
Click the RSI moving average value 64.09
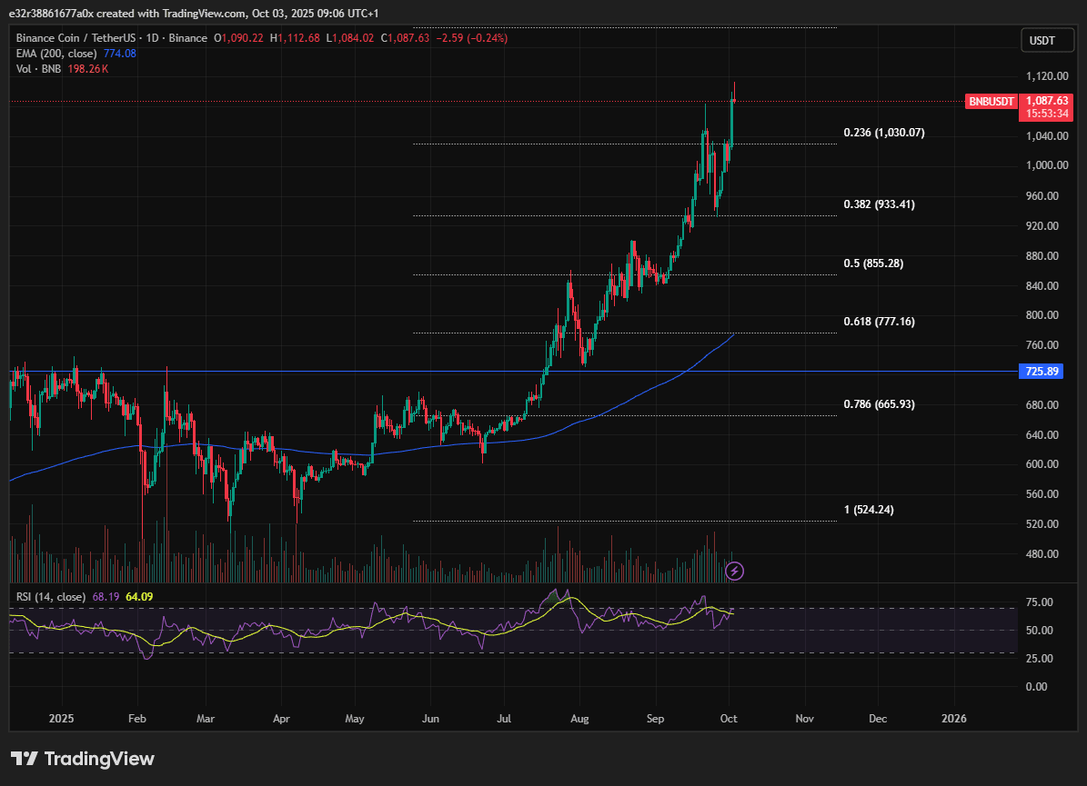[139, 597]
